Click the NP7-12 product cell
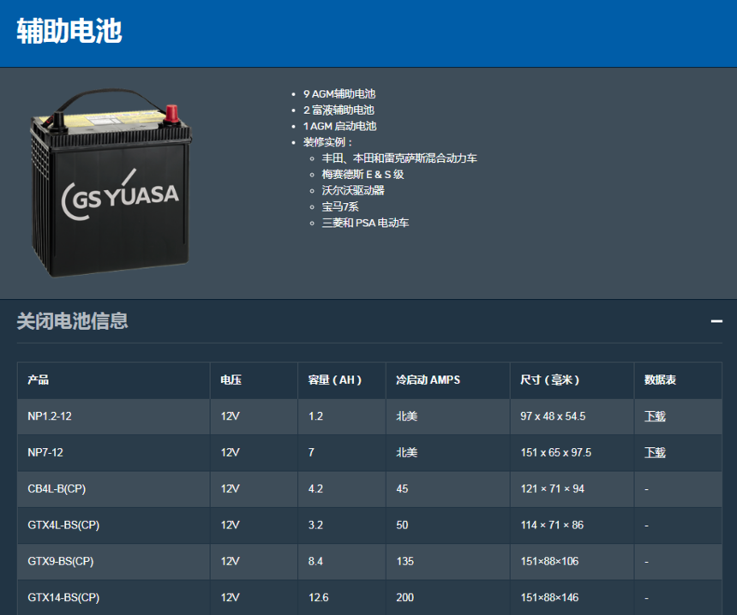The width and height of the screenshot is (737, 615). click(x=114, y=452)
